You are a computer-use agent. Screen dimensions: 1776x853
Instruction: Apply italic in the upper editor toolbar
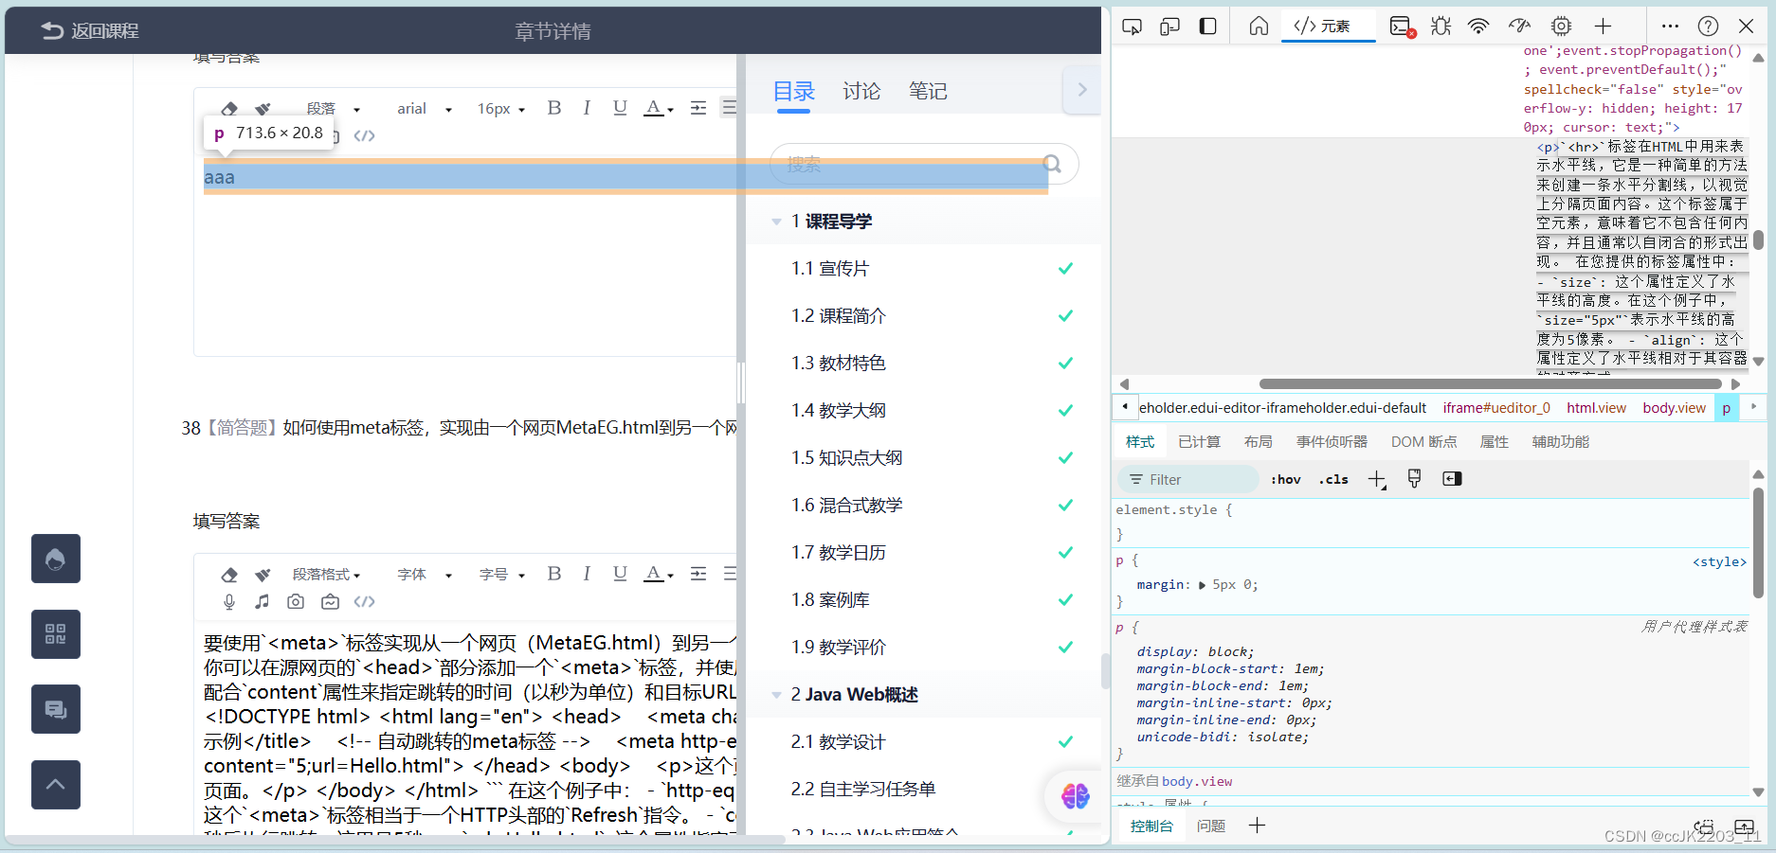pos(587,107)
